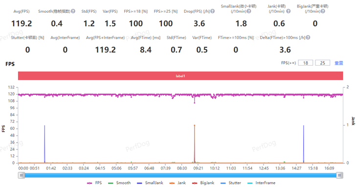This screenshot has height=187, width=357.
Task: Click the FPS threshold field showing 25
Action: tap(322, 63)
